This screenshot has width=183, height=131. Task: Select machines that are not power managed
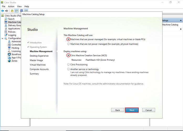coord(68,44)
